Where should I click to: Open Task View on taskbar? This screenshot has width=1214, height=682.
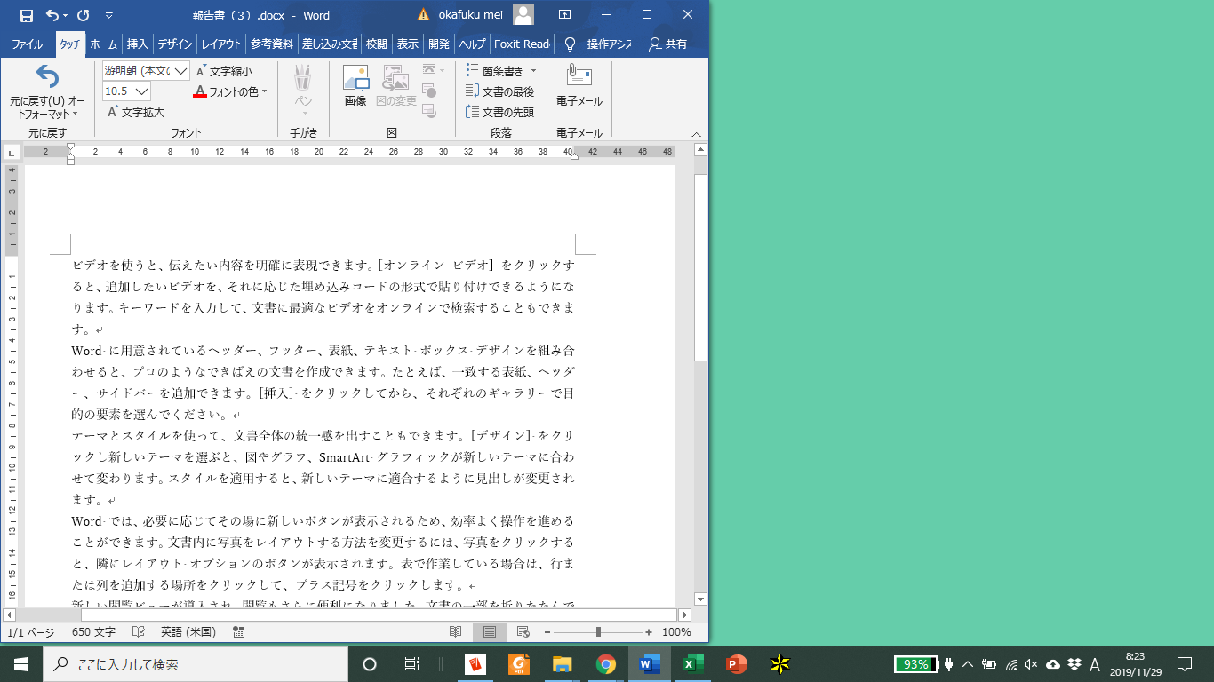[x=412, y=664]
